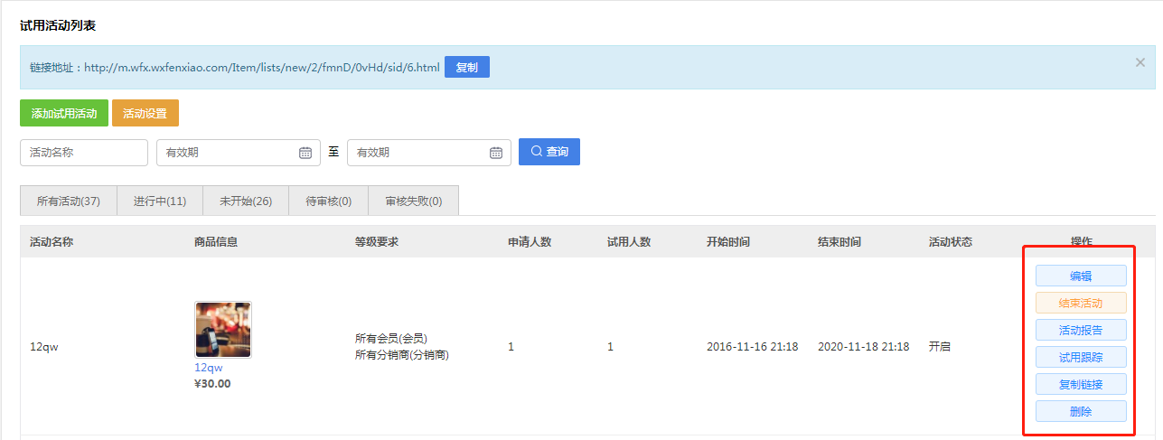
Task: Delete activity using 删除 button
Action: coord(1081,411)
